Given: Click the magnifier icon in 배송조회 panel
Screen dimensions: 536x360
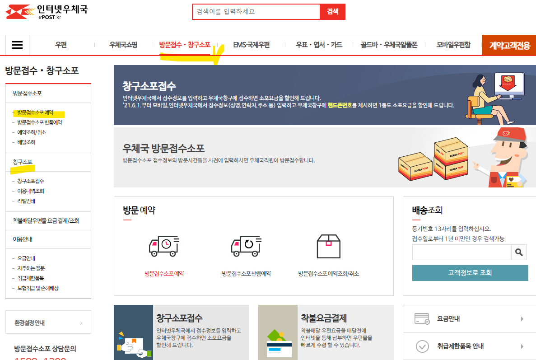Looking at the screenshot, I should (518, 252).
